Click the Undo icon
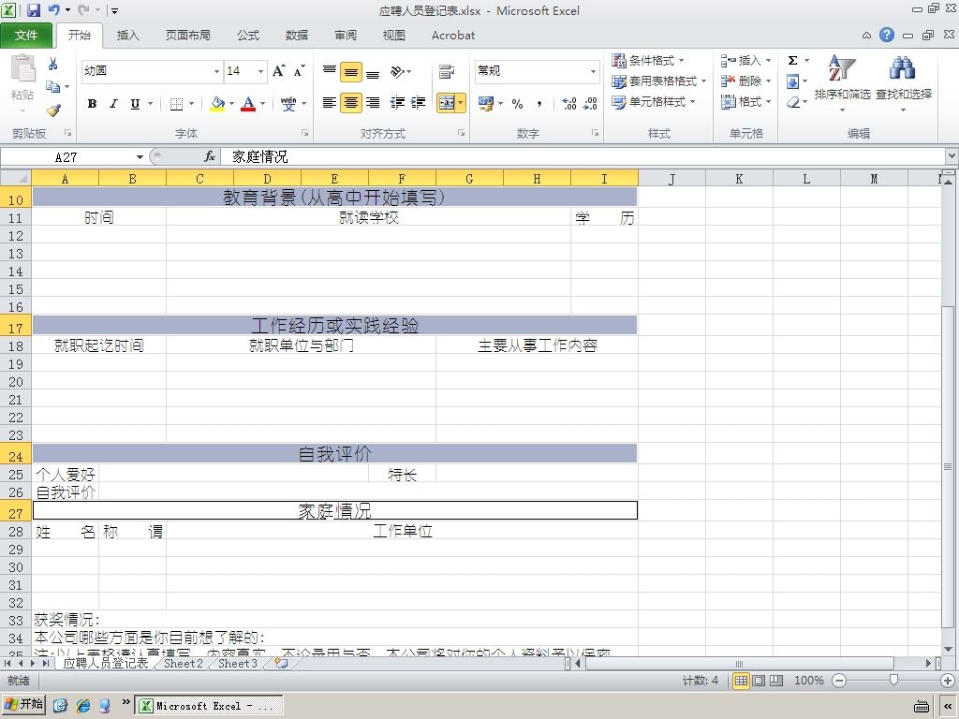The width and height of the screenshot is (959, 719). tap(53, 9)
